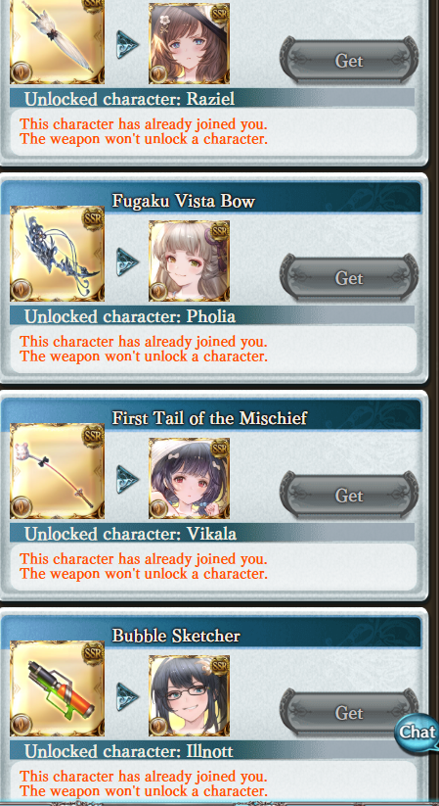Click the Raziel character portrait
Image resolution: width=439 pixels, height=806 pixels.
(189, 43)
